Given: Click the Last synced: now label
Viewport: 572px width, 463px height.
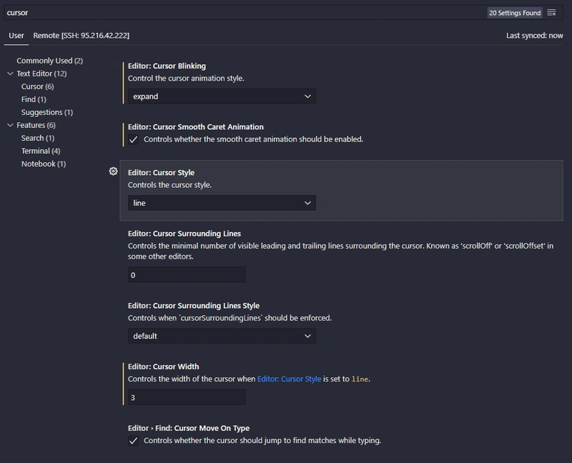Looking at the screenshot, I should (534, 36).
